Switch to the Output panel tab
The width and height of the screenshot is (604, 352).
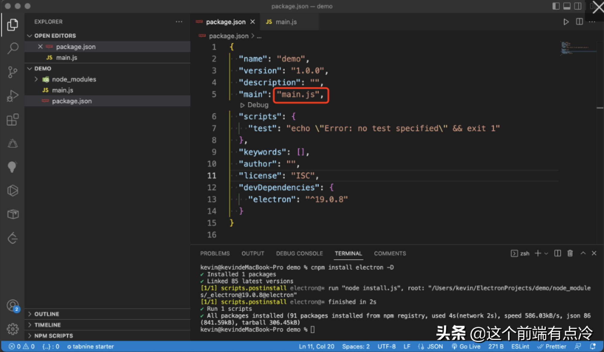point(253,253)
